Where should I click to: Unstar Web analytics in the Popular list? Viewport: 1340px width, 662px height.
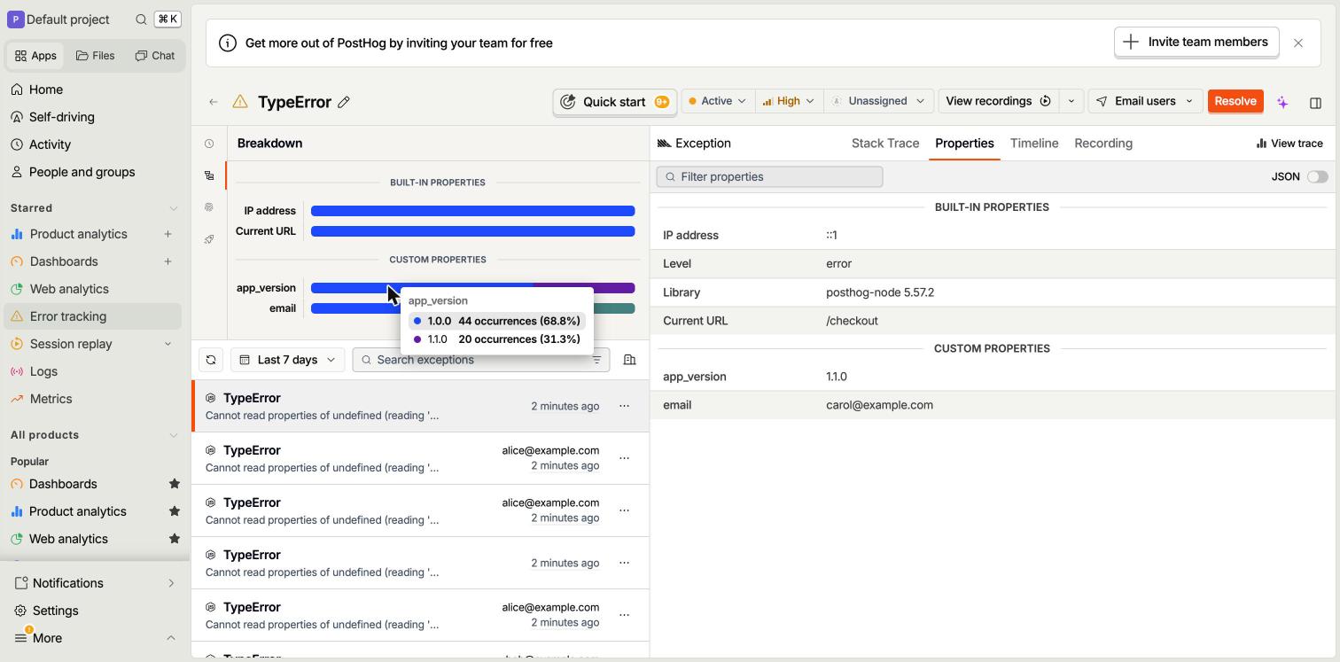tap(175, 539)
